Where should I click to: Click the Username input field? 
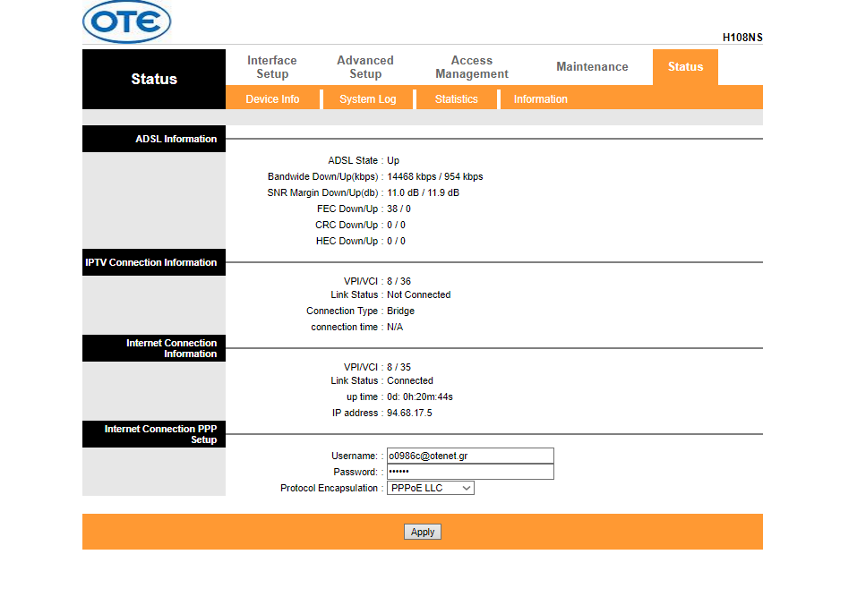[470, 456]
